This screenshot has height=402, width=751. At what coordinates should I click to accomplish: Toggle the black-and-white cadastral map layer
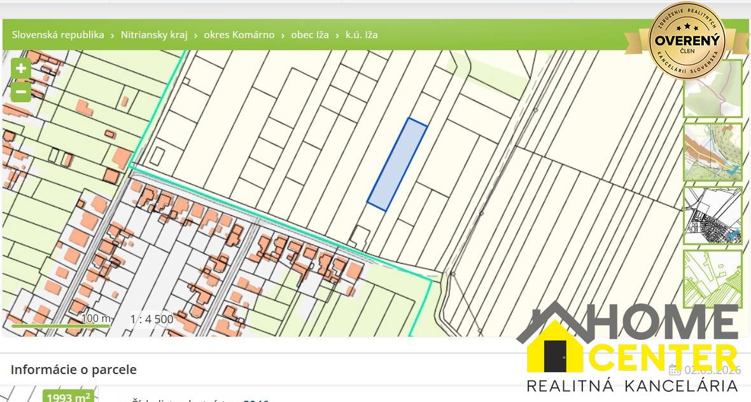tap(712, 216)
